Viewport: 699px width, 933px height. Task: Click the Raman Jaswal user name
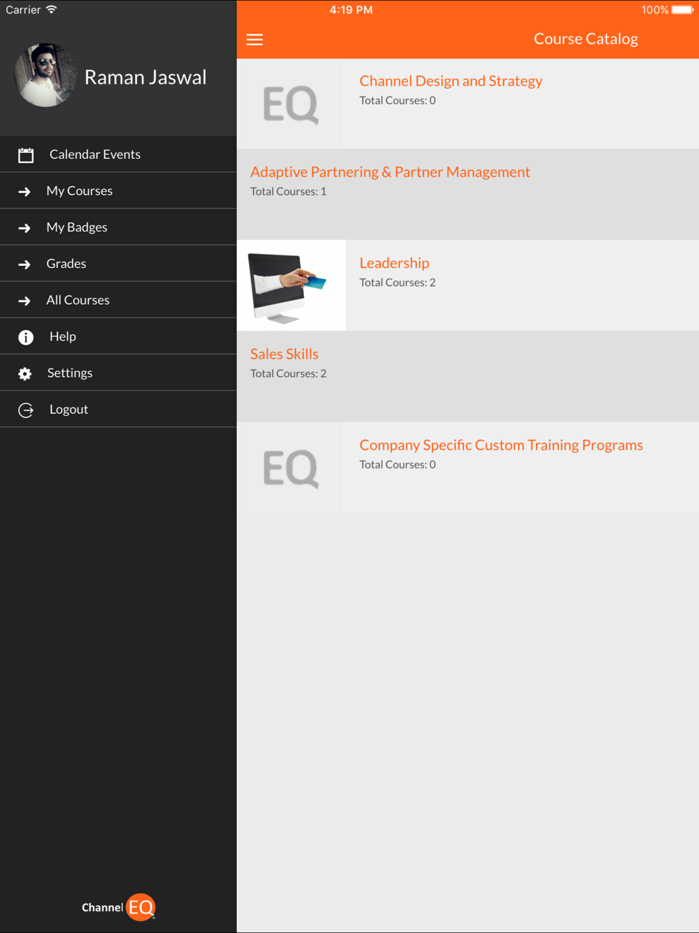click(x=145, y=77)
